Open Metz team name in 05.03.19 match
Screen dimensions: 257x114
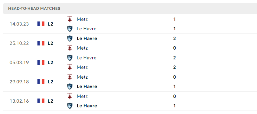pyautogui.click(x=82, y=67)
